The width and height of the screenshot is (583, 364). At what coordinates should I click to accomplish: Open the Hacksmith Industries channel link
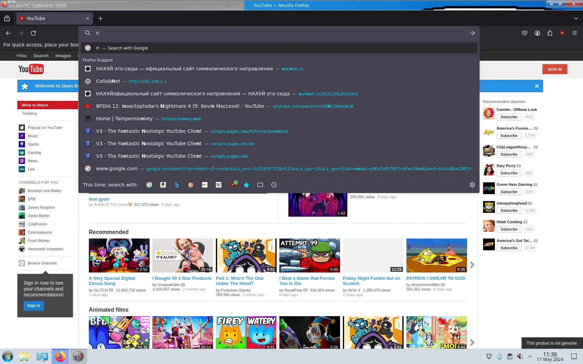coord(45,249)
